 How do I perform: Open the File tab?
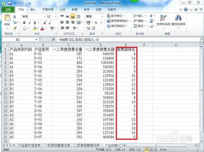click(x=8, y=9)
